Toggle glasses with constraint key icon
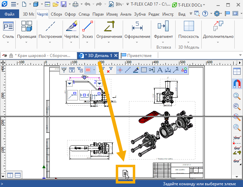 coord(237,150)
